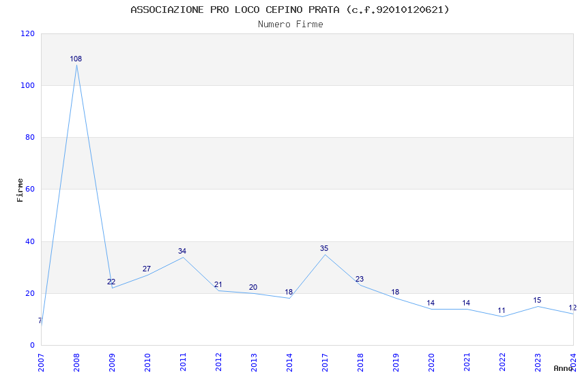Select the 2012 year label on x-axis
This screenshot has height=375, width=580.
point(218,363)
